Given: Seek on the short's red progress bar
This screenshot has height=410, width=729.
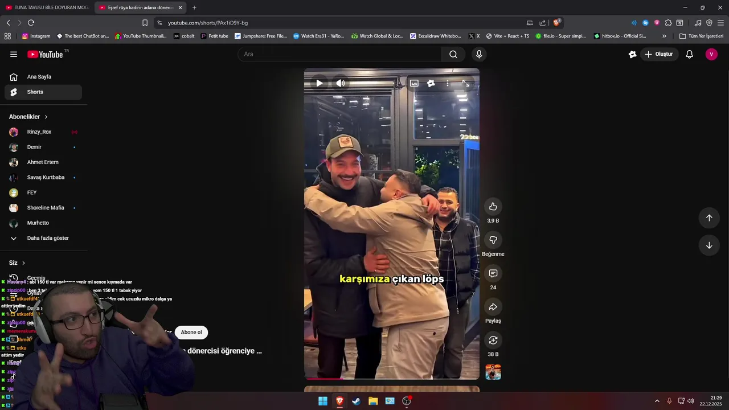Looking at the screenshot, I should click(391, 378).
